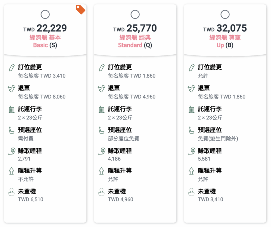
Task: Click the Up (B) fare name
Action: pyautogui.click(x=225, y=45)
